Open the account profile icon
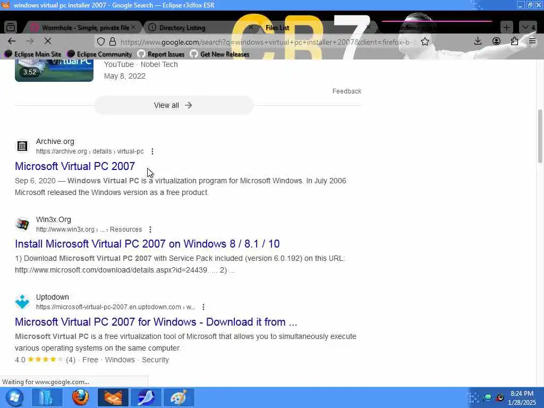Viewport: 544px width, 408px height. (496, 41)
